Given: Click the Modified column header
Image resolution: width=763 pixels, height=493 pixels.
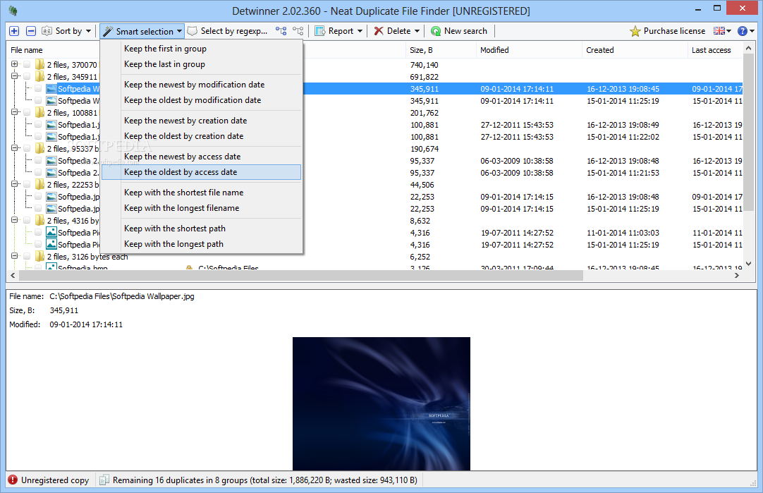Looking at the screenshot, I should 529,50.
